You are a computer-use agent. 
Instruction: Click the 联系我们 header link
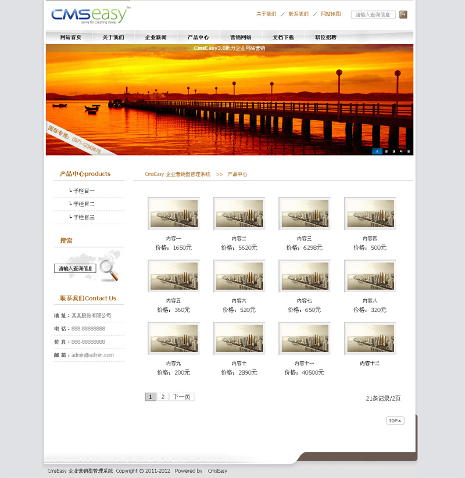click(298, 14)
